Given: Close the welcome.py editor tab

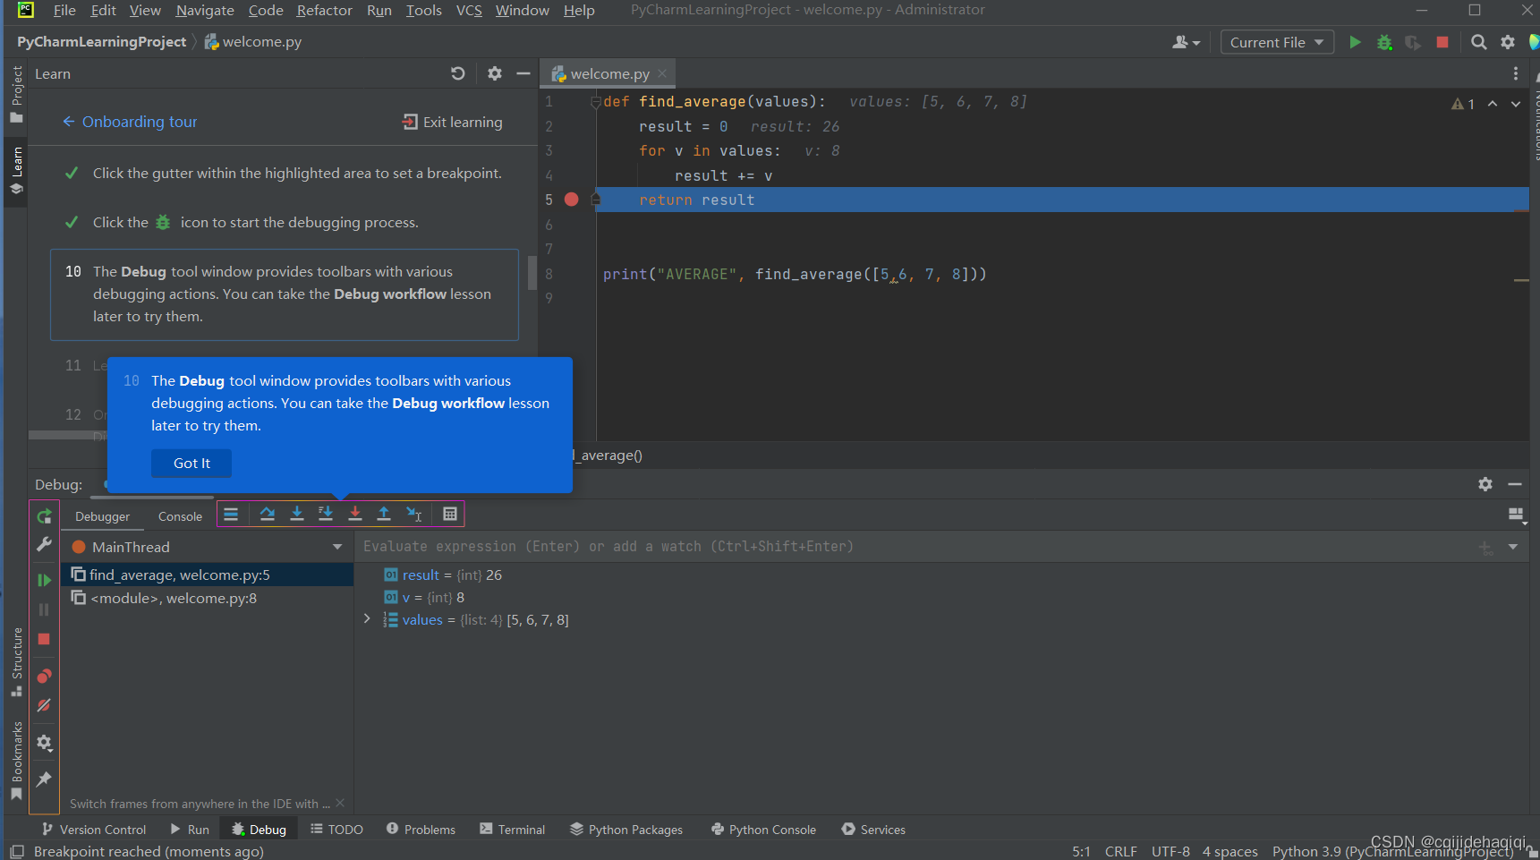Looking at the screenshot, I should pos(662,73).
